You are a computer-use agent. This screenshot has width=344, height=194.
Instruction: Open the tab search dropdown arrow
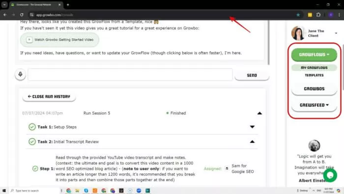[4, 4]
